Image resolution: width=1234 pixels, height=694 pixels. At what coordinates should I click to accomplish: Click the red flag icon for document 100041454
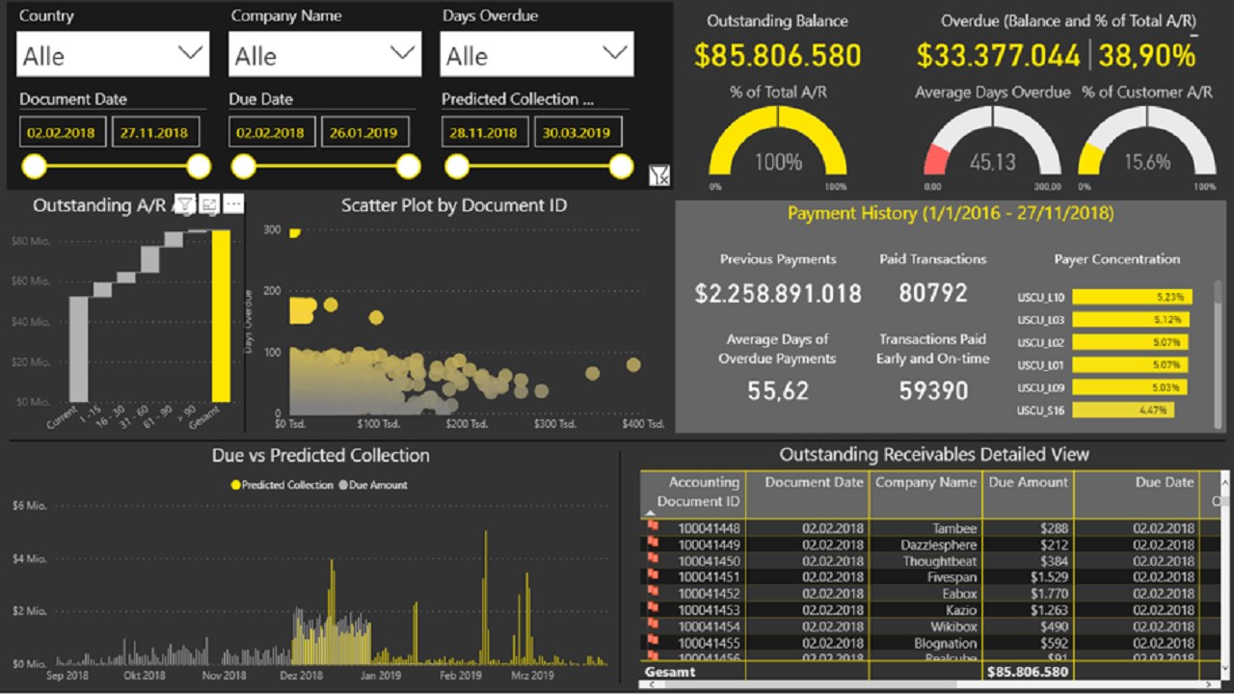653,625
